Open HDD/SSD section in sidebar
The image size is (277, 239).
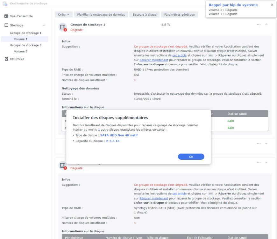(x=17, y=59)
